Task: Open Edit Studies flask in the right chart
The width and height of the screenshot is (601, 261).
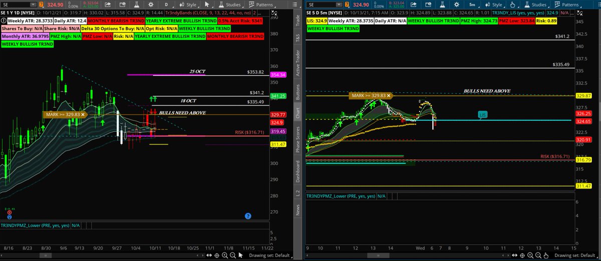Action: point(442,4)
